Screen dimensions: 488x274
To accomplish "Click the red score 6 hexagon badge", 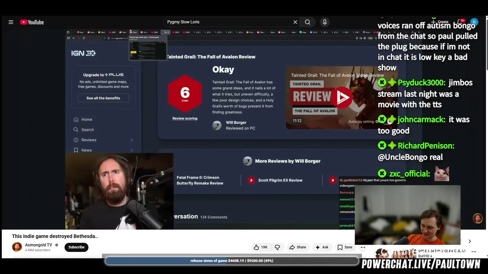I will point(185,94).
